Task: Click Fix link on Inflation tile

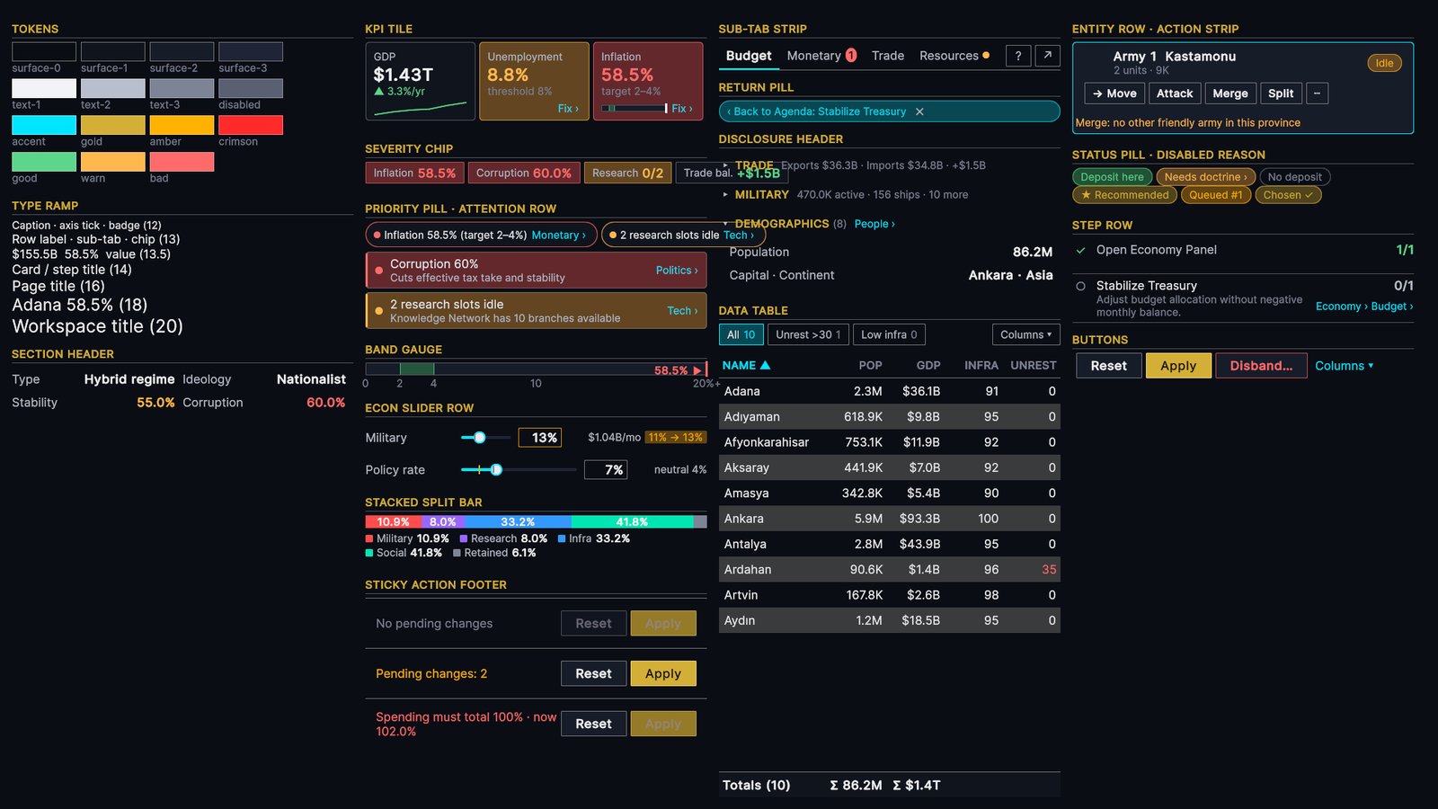Action: coord(682,109)
